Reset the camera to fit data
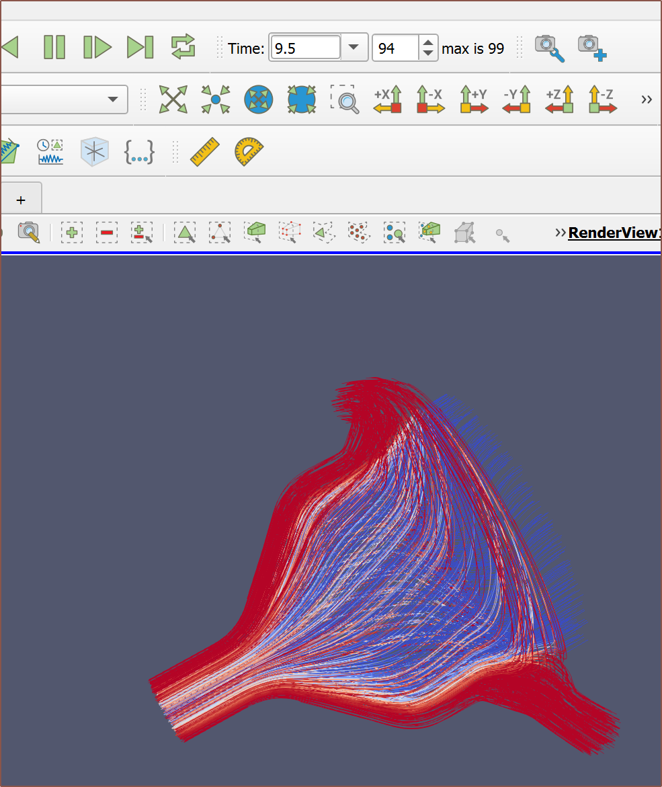 tap(173, 99)
